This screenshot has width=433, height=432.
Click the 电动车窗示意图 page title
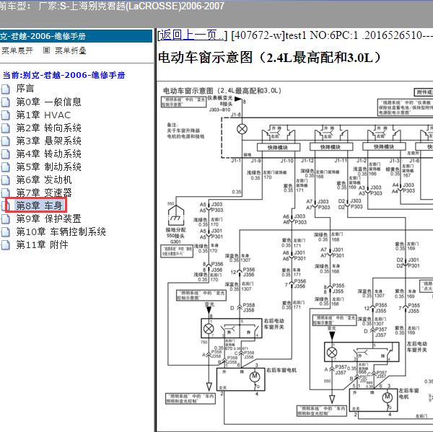[269, 58]
